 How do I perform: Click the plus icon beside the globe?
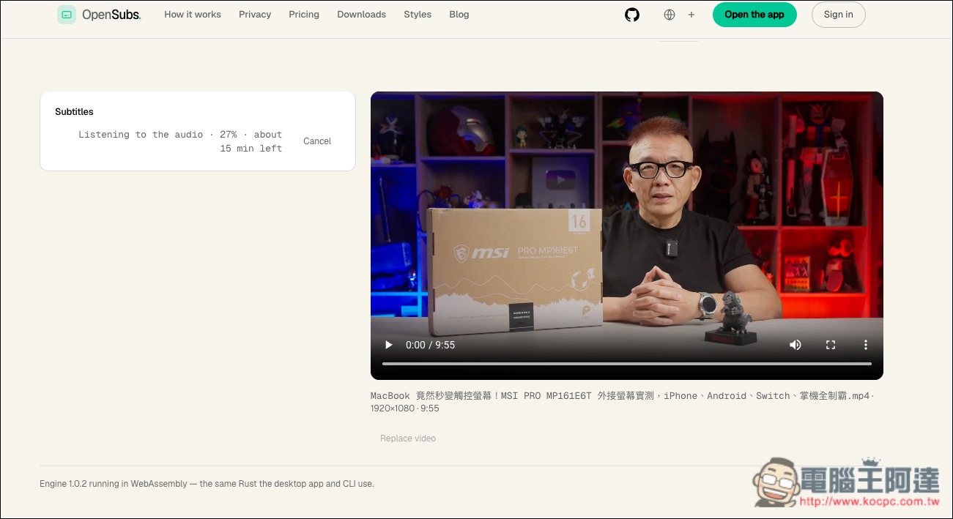(691, 15)
